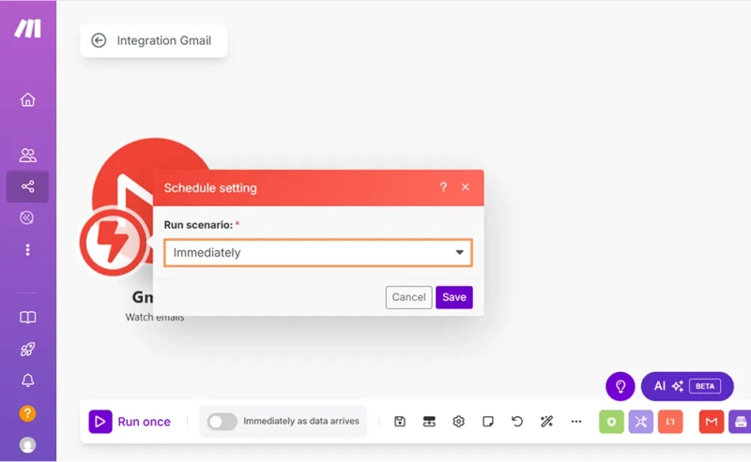Close the Schedule setting dialog
Image resolution: width=751 pixels, height=462 pixels.
coord(465,187)
